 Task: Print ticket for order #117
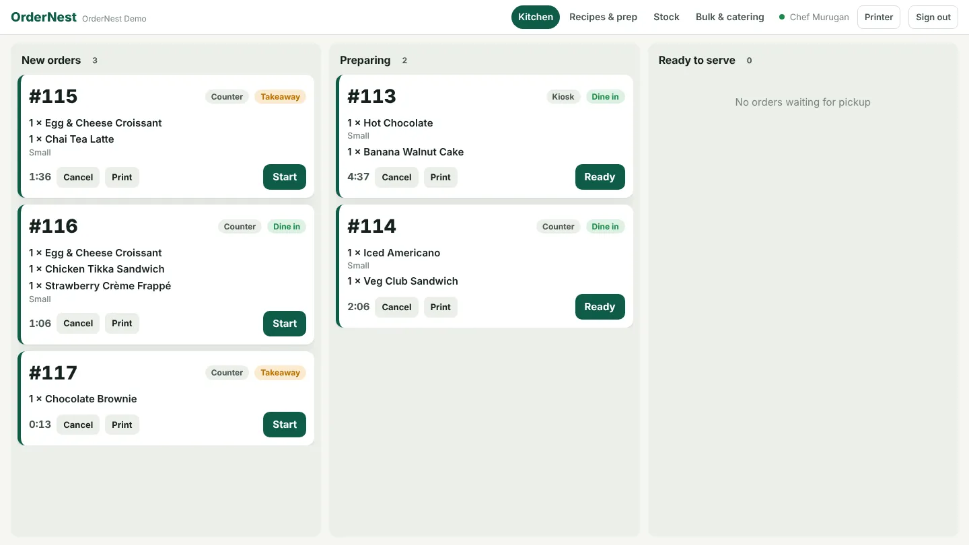pyautogui.click(x=122, y=425)
